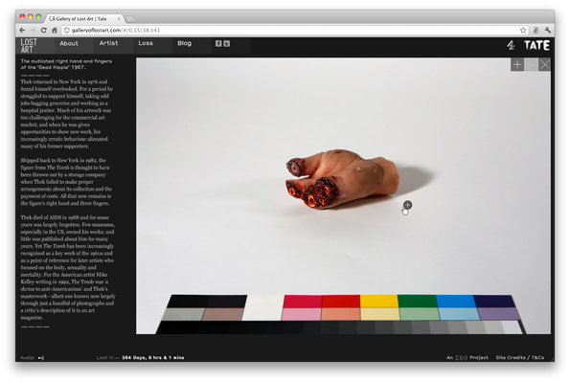The height and width of the screenshot is (383, 570).
Task: Go back with browser back arrow
Action: [x=22, y=30]
